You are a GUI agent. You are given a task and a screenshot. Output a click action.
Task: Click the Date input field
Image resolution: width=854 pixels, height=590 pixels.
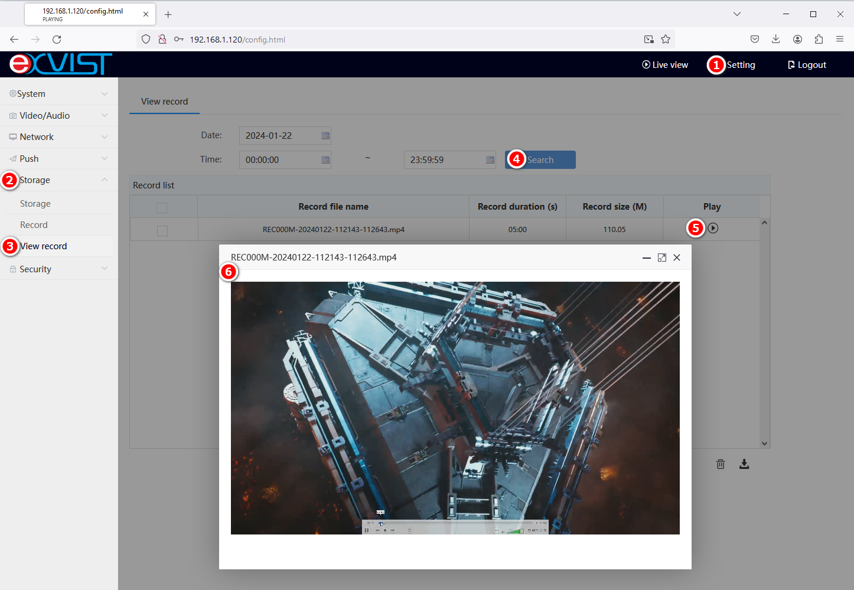[285, 135]
